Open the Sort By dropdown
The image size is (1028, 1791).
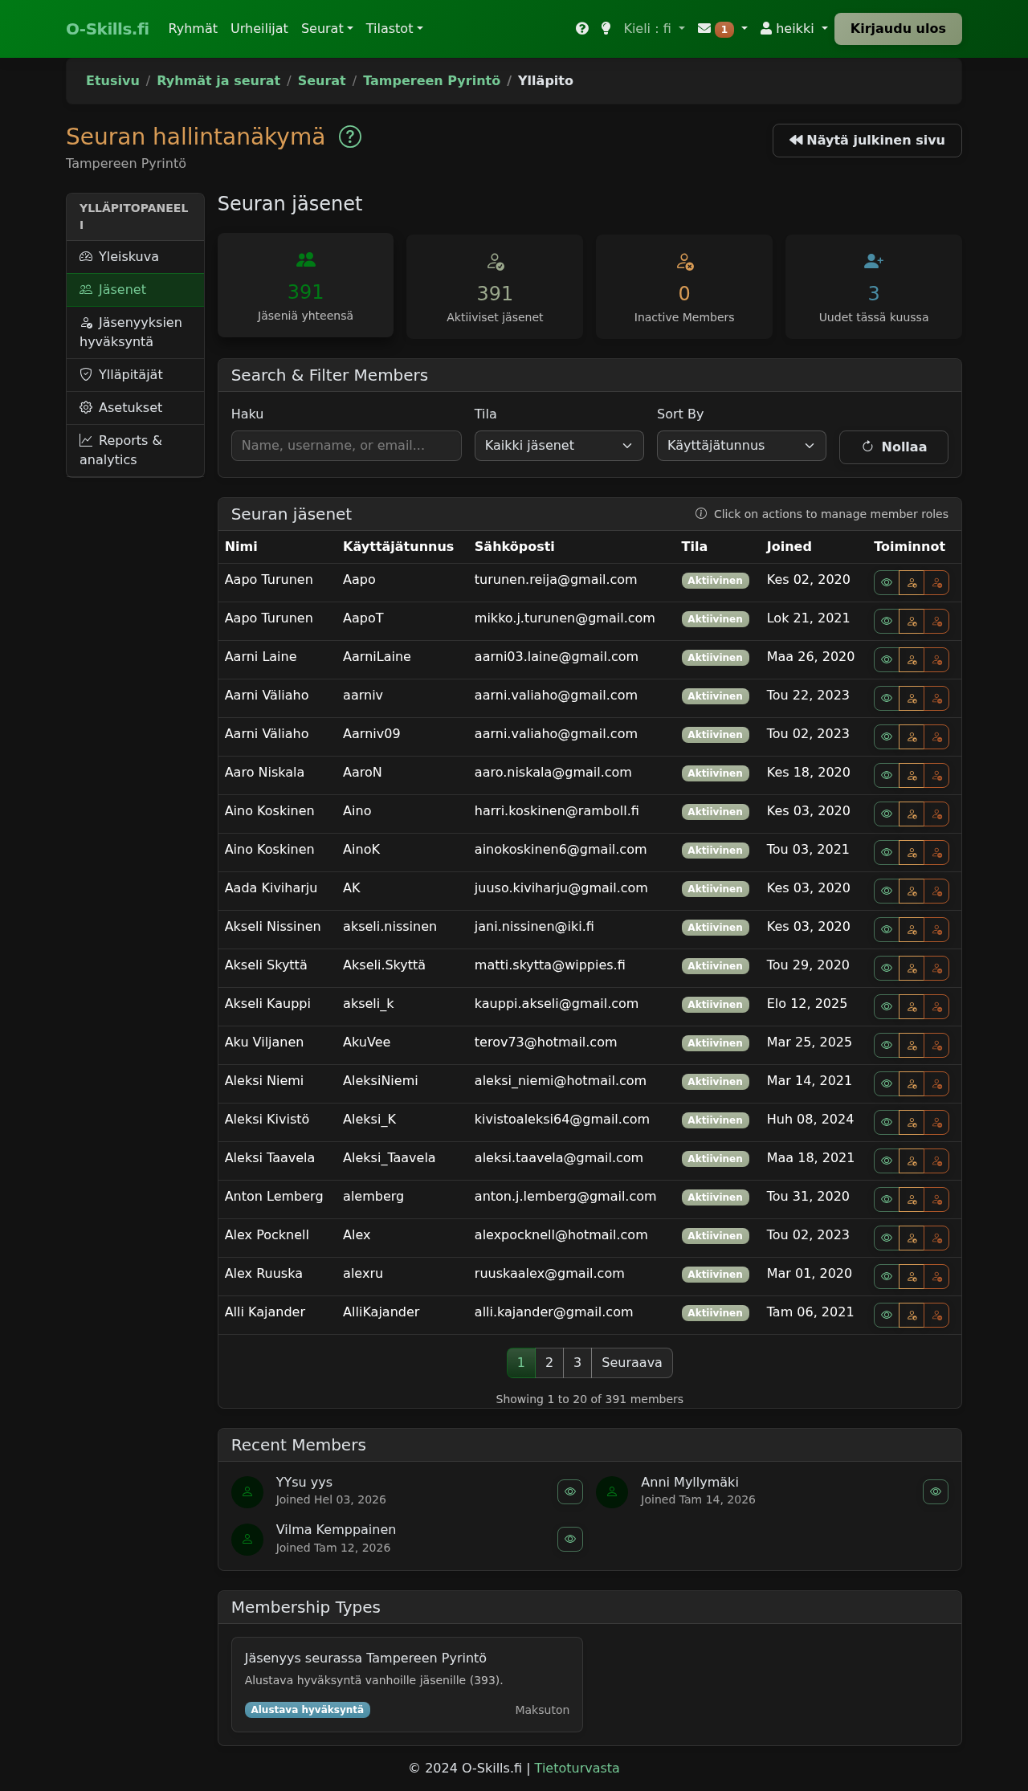tap(740, 446)
